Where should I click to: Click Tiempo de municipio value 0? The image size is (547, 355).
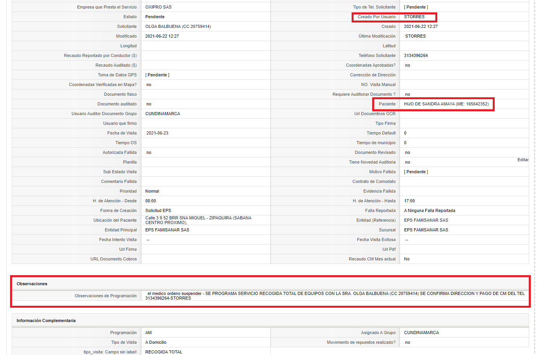point(405,143)
